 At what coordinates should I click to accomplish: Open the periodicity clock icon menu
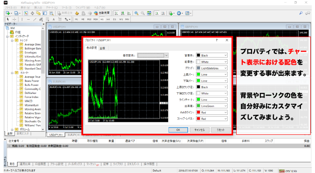click(180, 13)
